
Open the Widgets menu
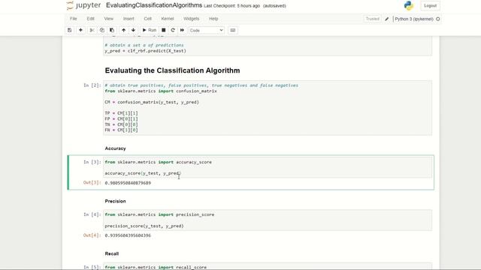point(191,19)
